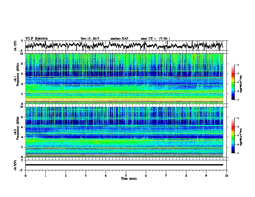
Task: Click the "-3" tick on ch.2 color bar
Action: (x=237, y=118)
